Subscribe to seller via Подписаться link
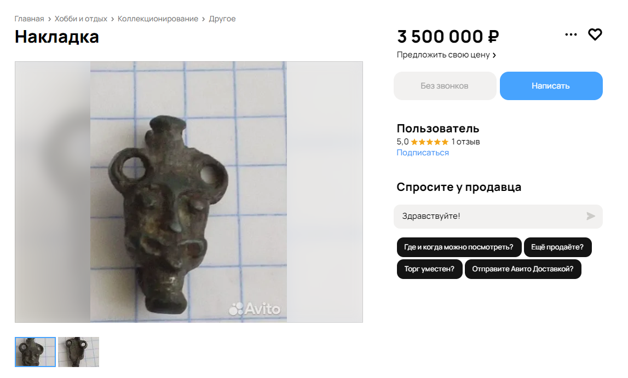The image size is (628, 378). point(423,153)
